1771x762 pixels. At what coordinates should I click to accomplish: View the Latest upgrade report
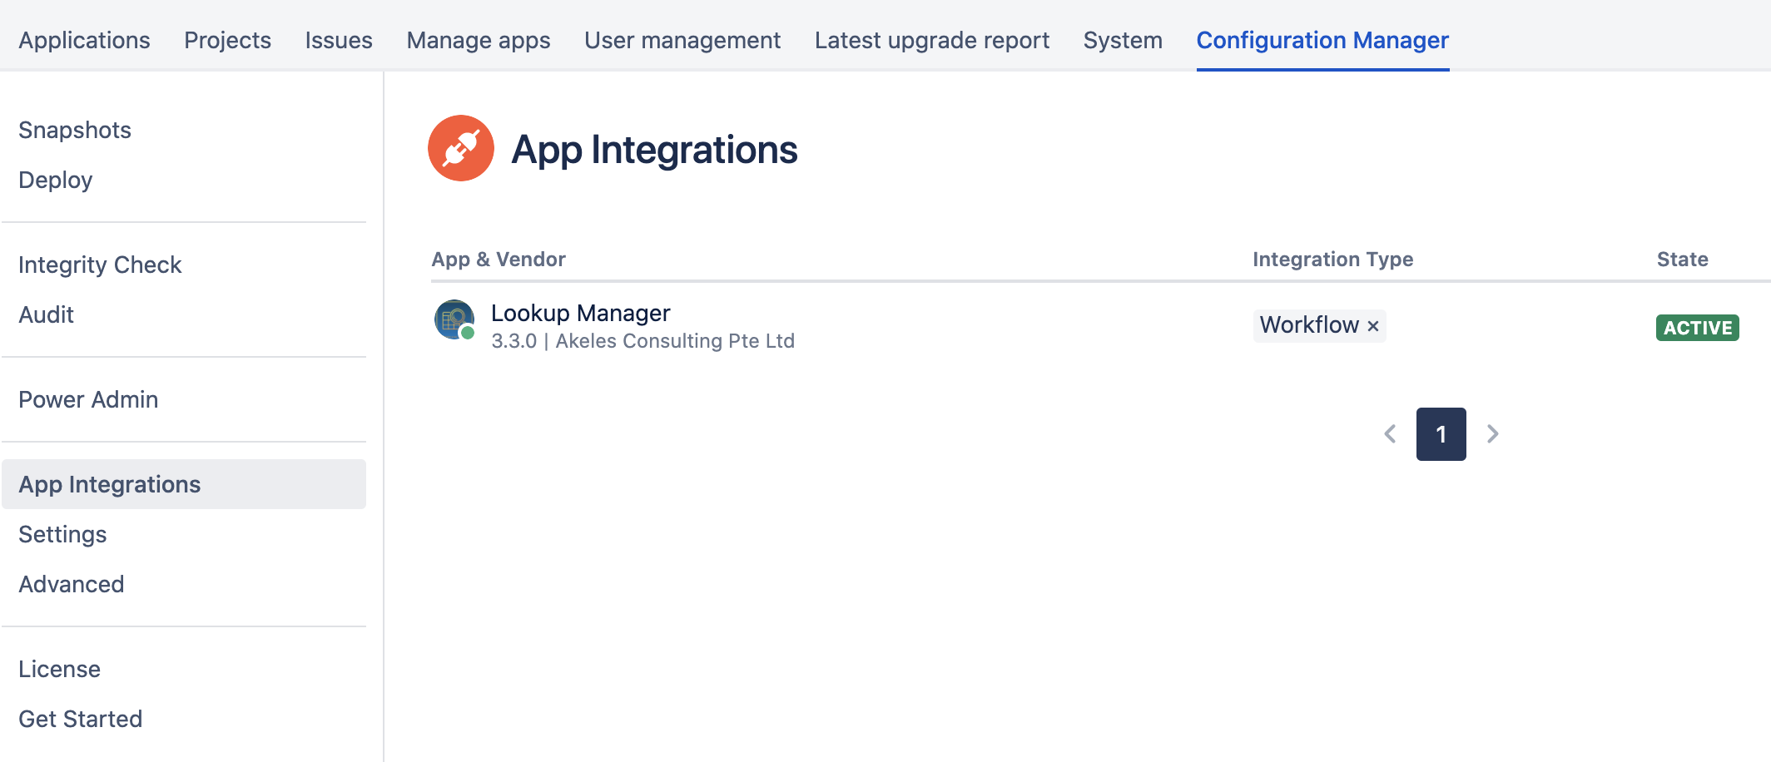931,40
